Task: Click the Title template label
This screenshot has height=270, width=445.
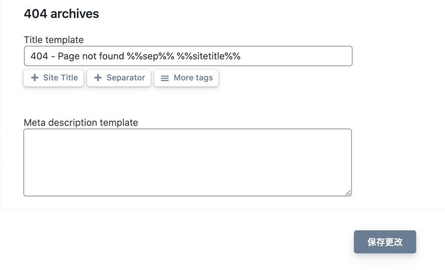Action: click(53, 40)
